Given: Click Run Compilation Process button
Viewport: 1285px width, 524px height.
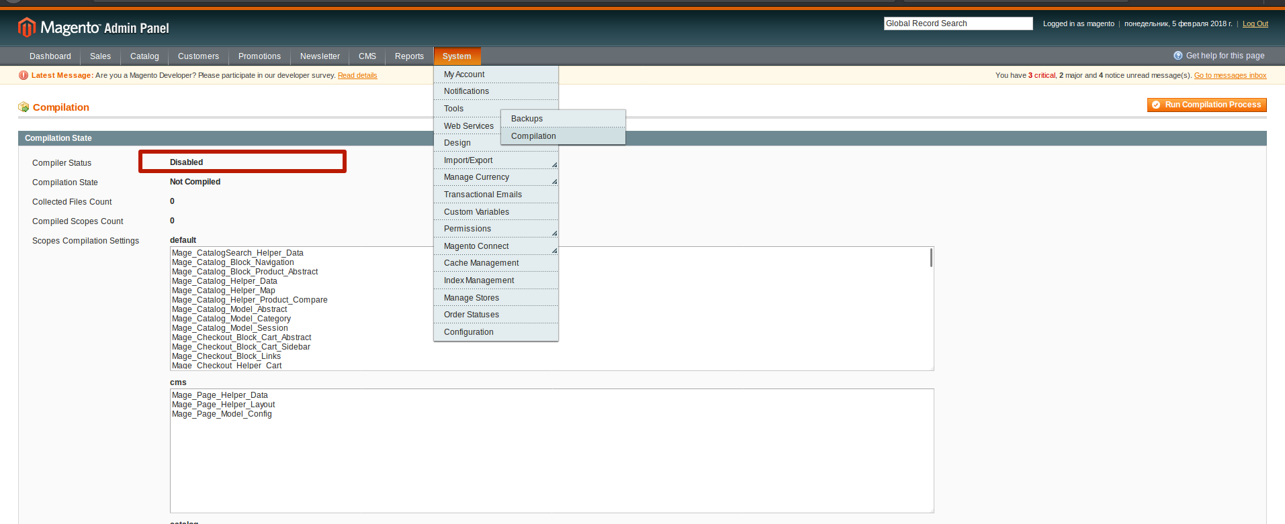Looking at the screenshot, I should coord(1206,105).
